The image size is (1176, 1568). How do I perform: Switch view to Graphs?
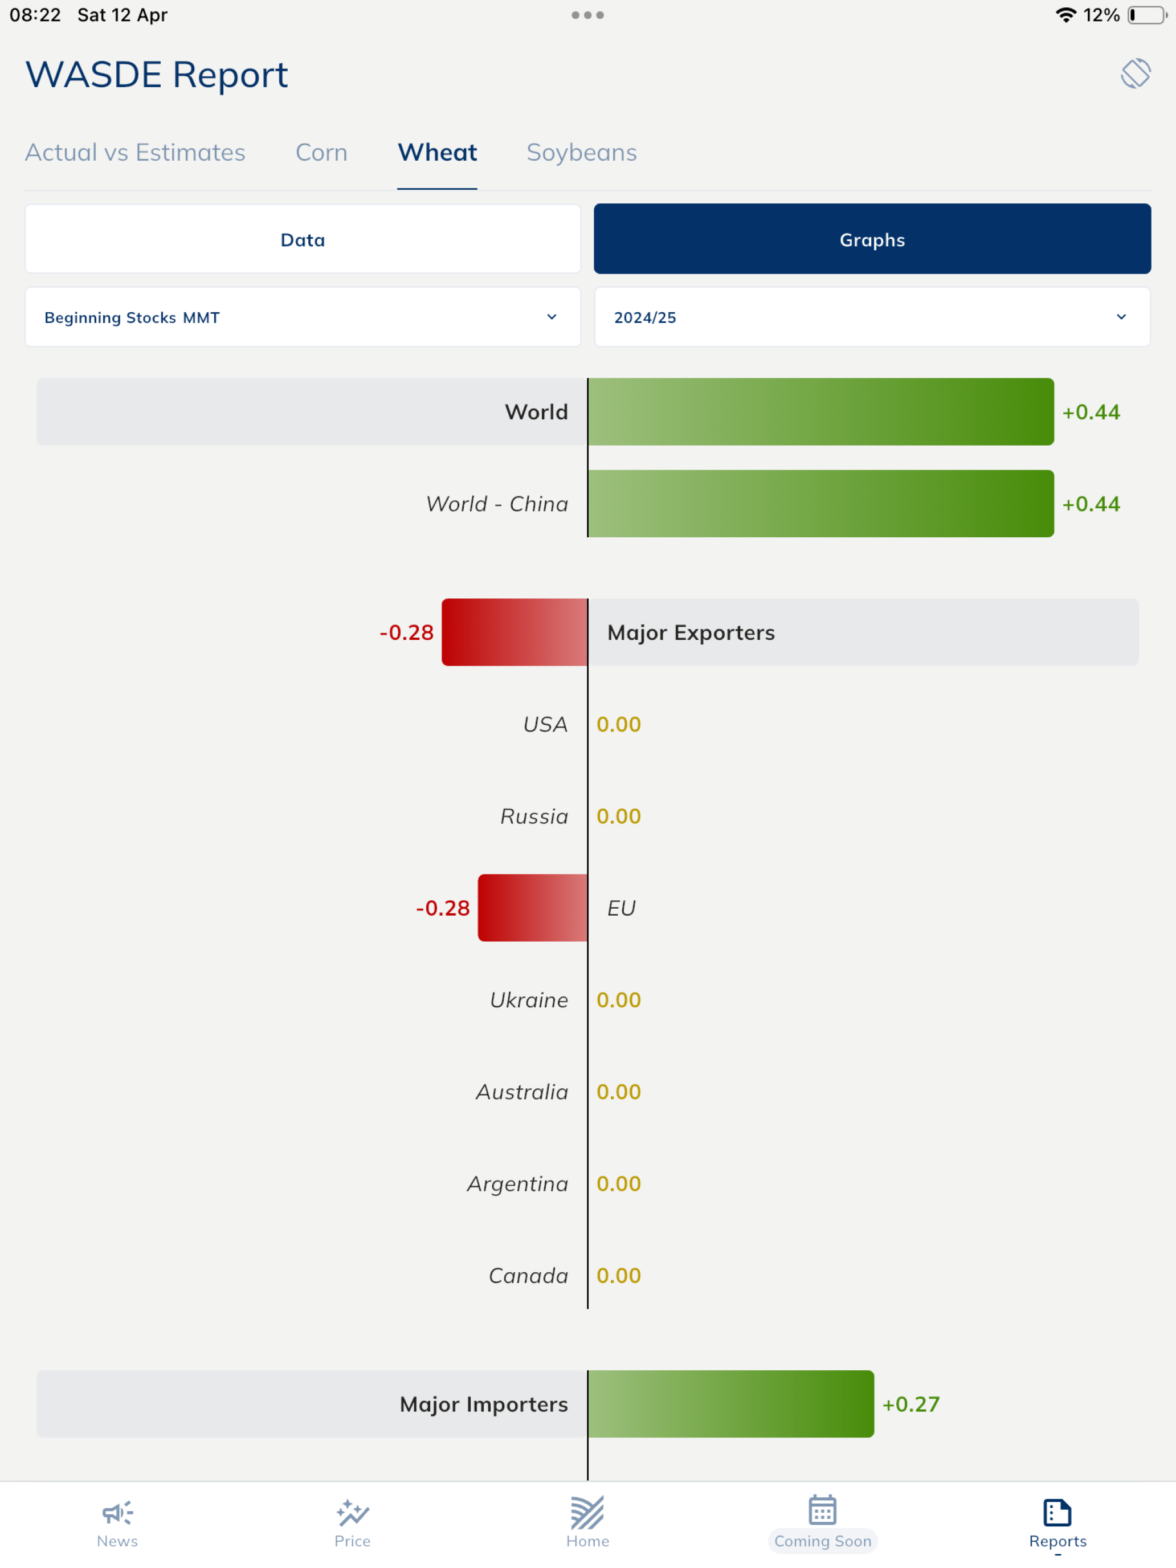pyautogui.click(x=872, y=239)
